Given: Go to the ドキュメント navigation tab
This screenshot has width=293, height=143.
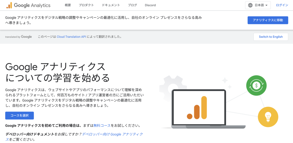Looking at the screenshot, I should 111,5.
